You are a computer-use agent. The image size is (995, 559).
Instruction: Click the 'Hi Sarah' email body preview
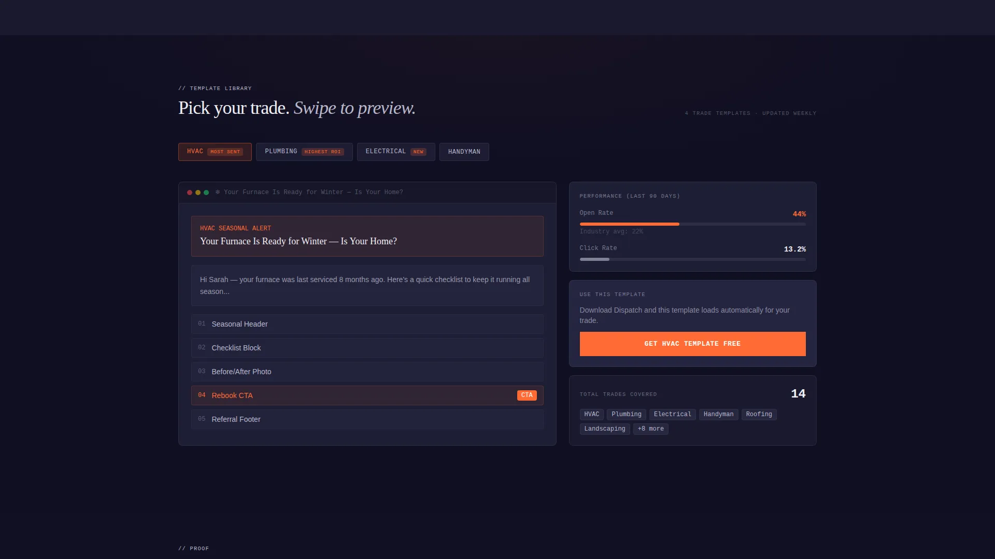367,285
